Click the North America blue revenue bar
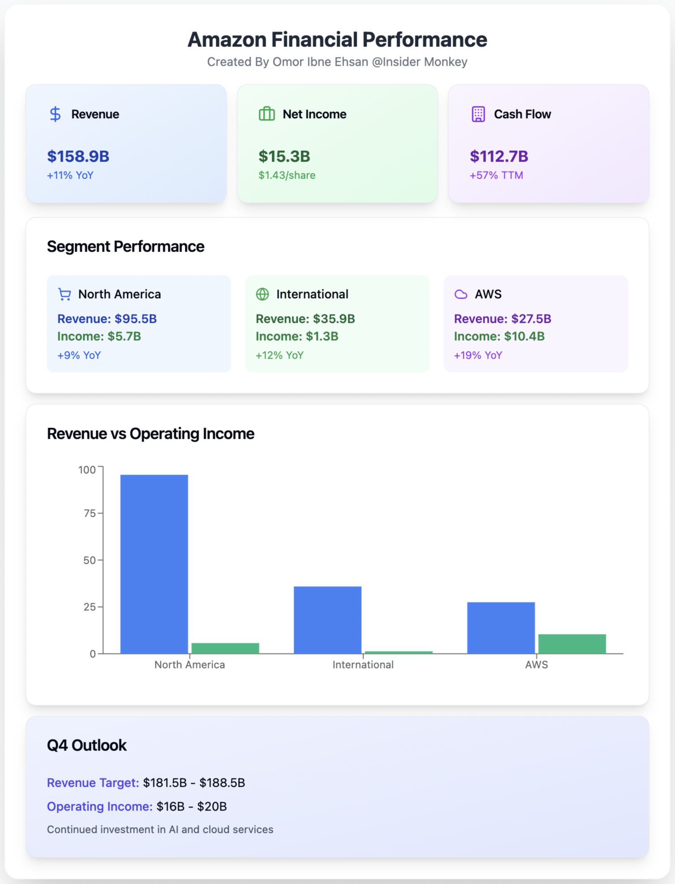675x884 pixels. click(154, 564)
